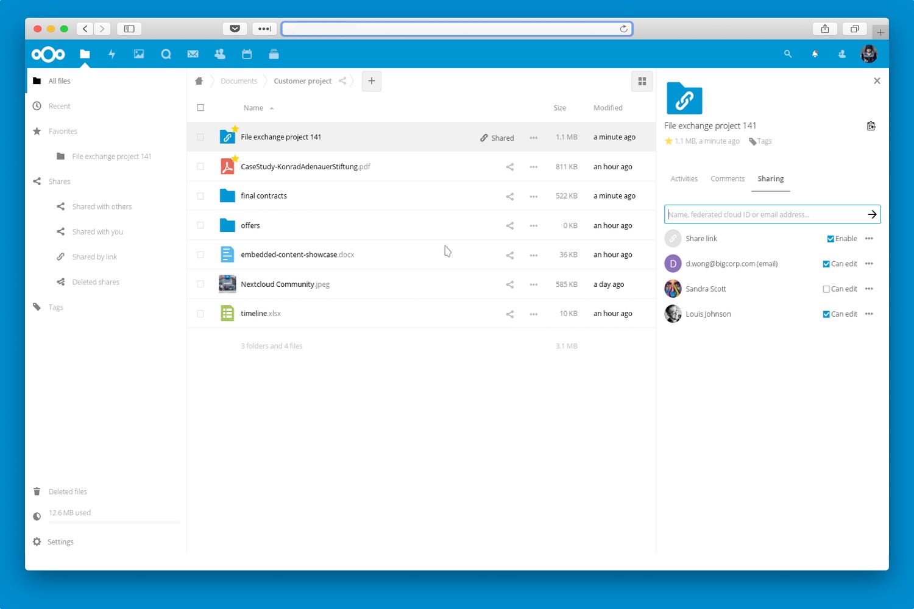Check the CaseStudy pdf row checkbox
The width and height of the screenshot is (914, 609).
click(x=200, y=166)
